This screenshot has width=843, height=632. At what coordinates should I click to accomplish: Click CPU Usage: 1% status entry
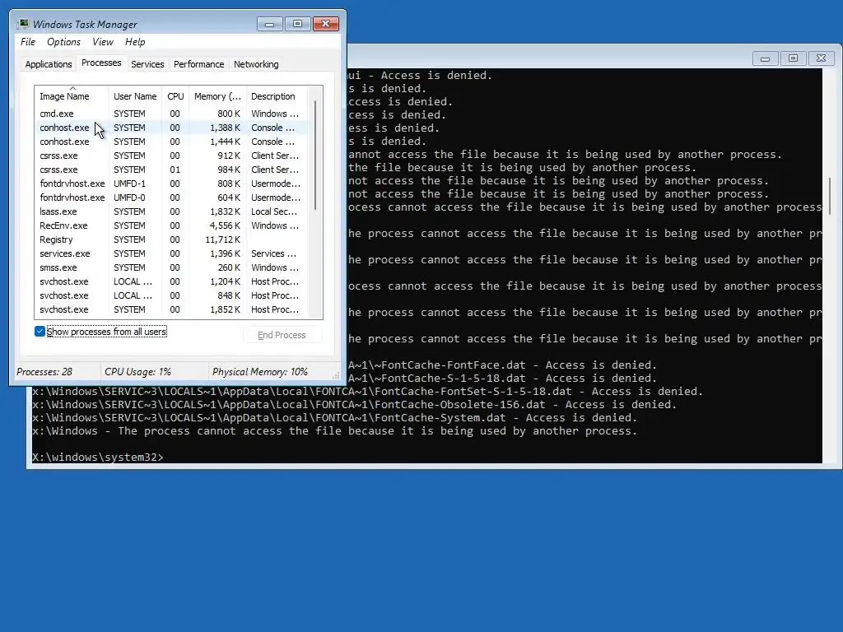pyautogui.click(x=137, y=371)
